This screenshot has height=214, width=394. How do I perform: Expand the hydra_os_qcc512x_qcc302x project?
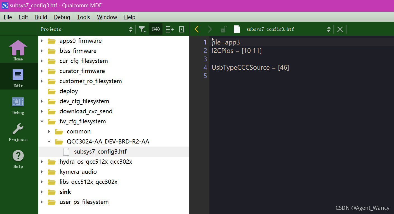coord(42,162)
